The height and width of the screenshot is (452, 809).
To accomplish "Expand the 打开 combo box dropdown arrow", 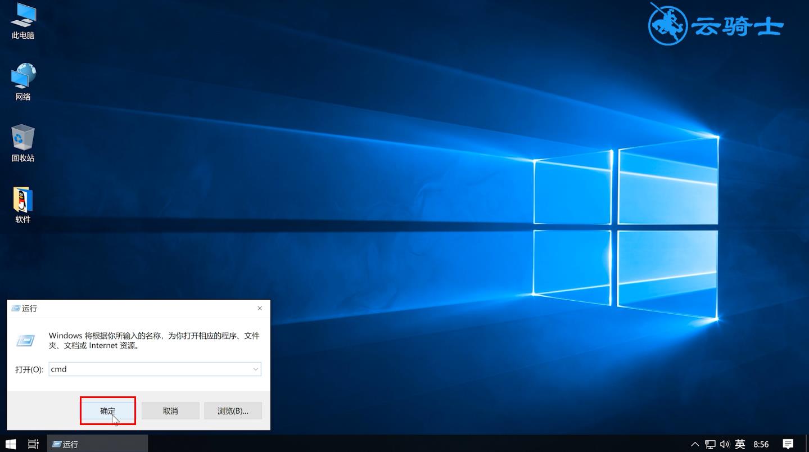I will (x=255, y=369).
